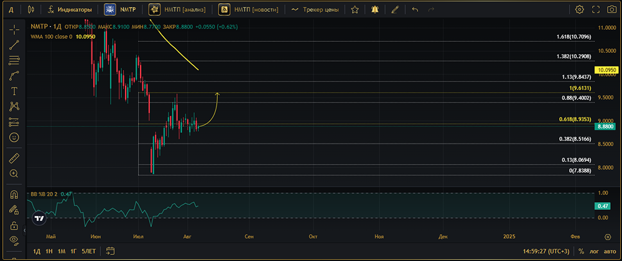Screen dimensions: 622x261
Task: Select the text annotation tool
Action: pos(14,91)
